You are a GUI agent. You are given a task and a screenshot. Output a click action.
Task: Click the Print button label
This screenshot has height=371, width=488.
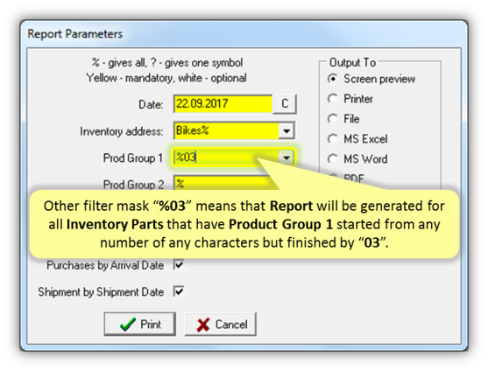[x=151, y=325]
